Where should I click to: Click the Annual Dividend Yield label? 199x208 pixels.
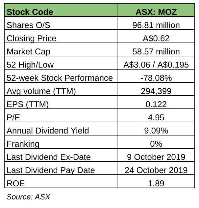48,131
